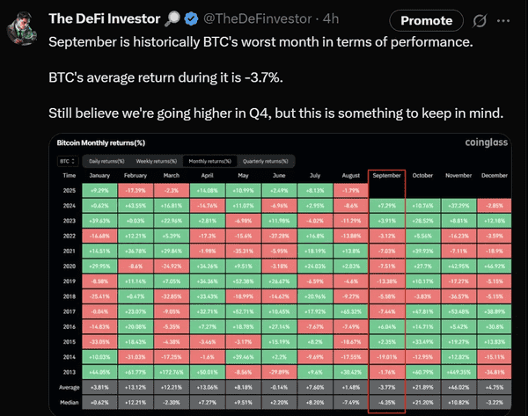
Task: Open the Grok icon next to Promote
Action: pos(480,20)
